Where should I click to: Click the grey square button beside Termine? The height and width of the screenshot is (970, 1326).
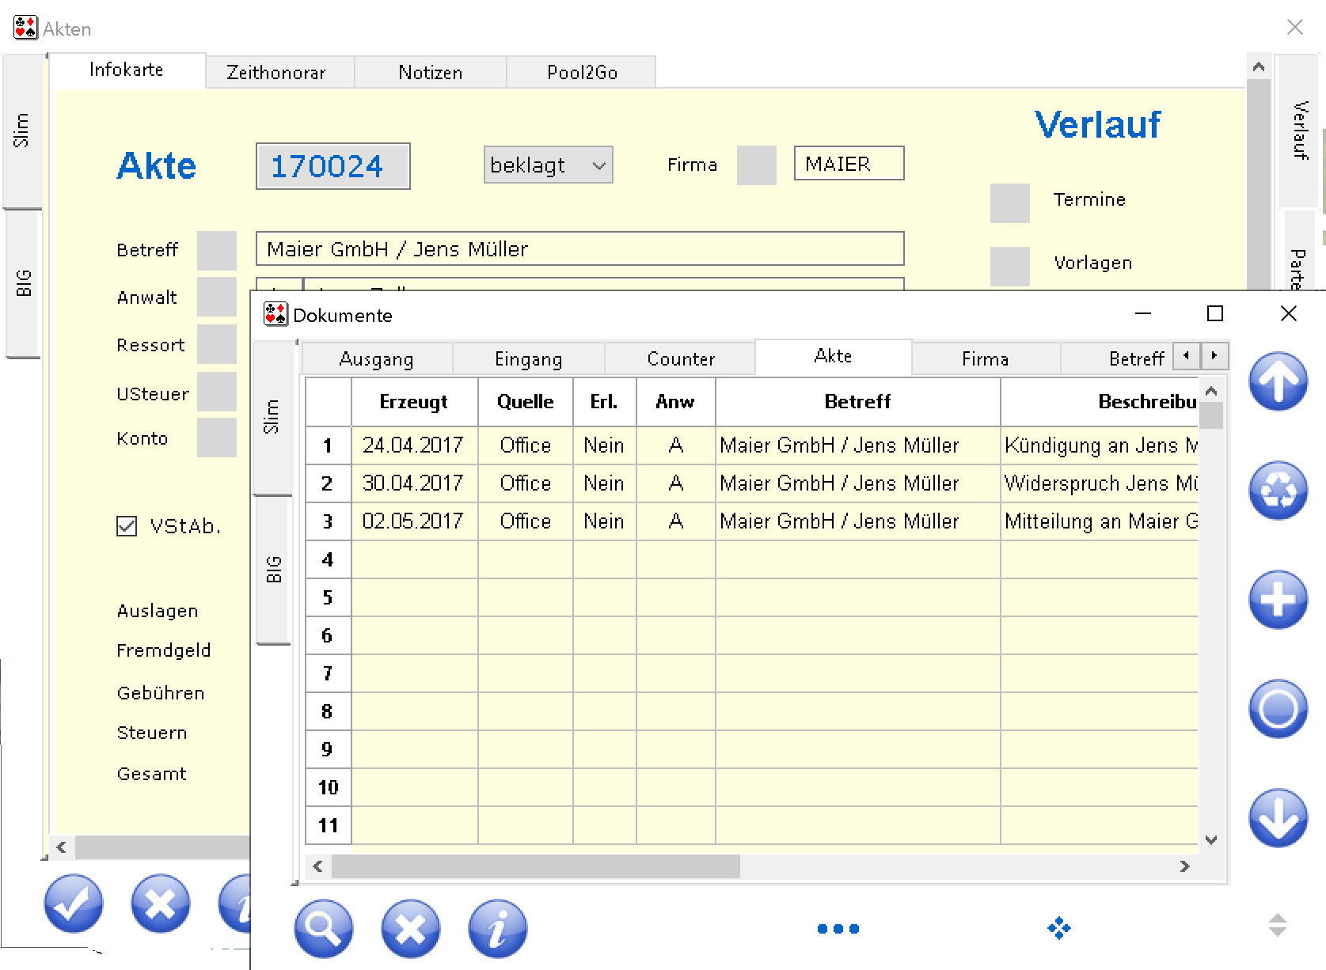pos(1009,203)
